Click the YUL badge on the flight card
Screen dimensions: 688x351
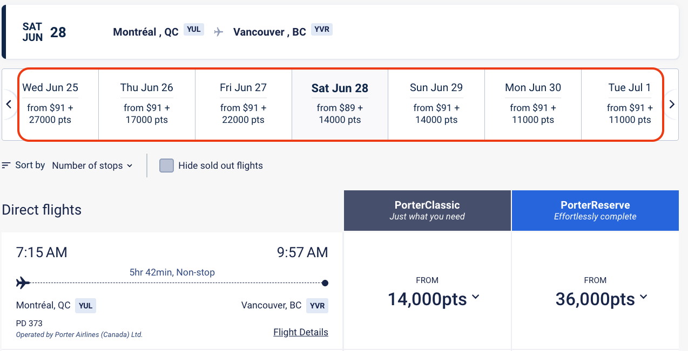click(x=85, y=306)
